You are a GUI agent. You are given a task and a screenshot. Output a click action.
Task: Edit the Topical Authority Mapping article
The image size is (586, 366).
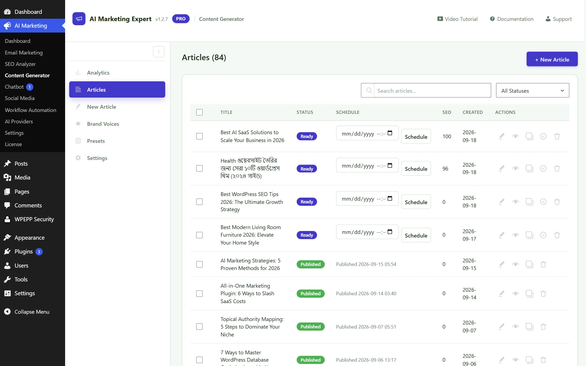point(502,327)
